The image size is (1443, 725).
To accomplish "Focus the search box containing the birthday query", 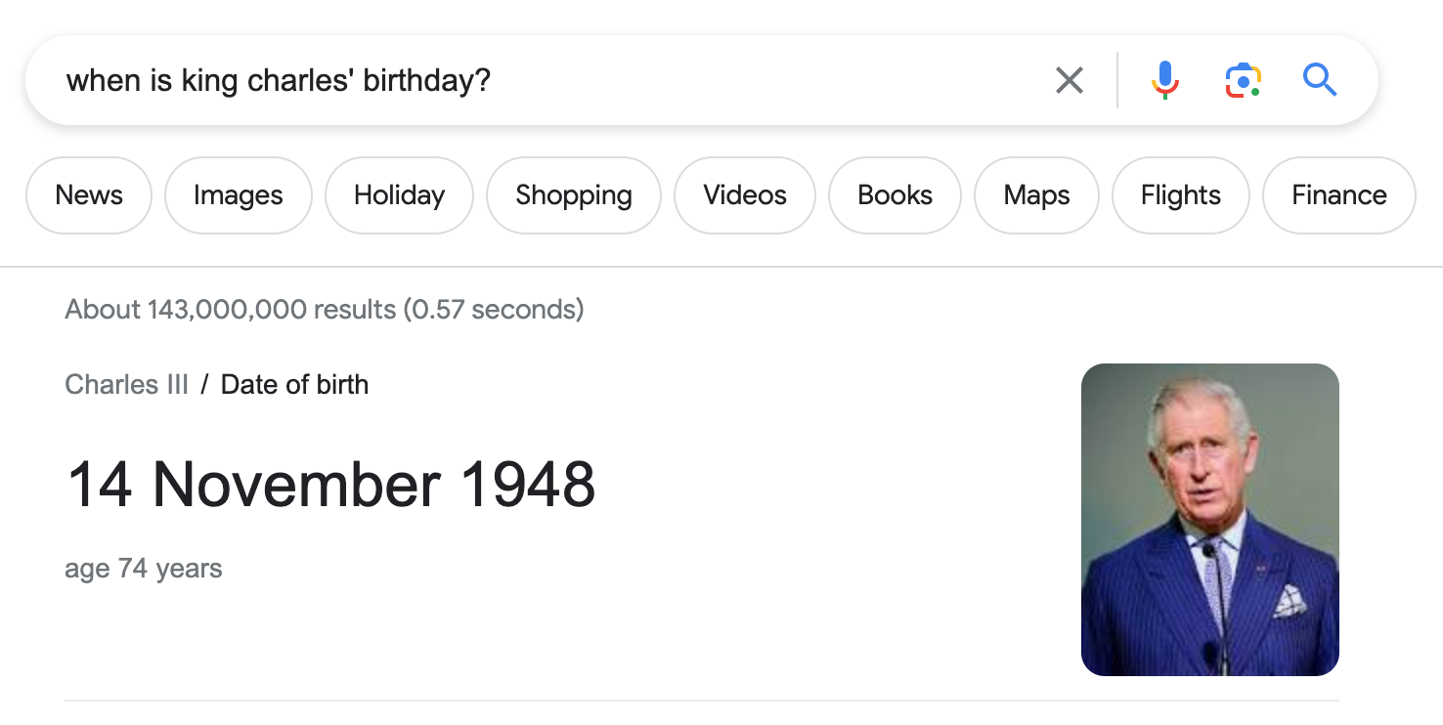I will tap(547, 80).
